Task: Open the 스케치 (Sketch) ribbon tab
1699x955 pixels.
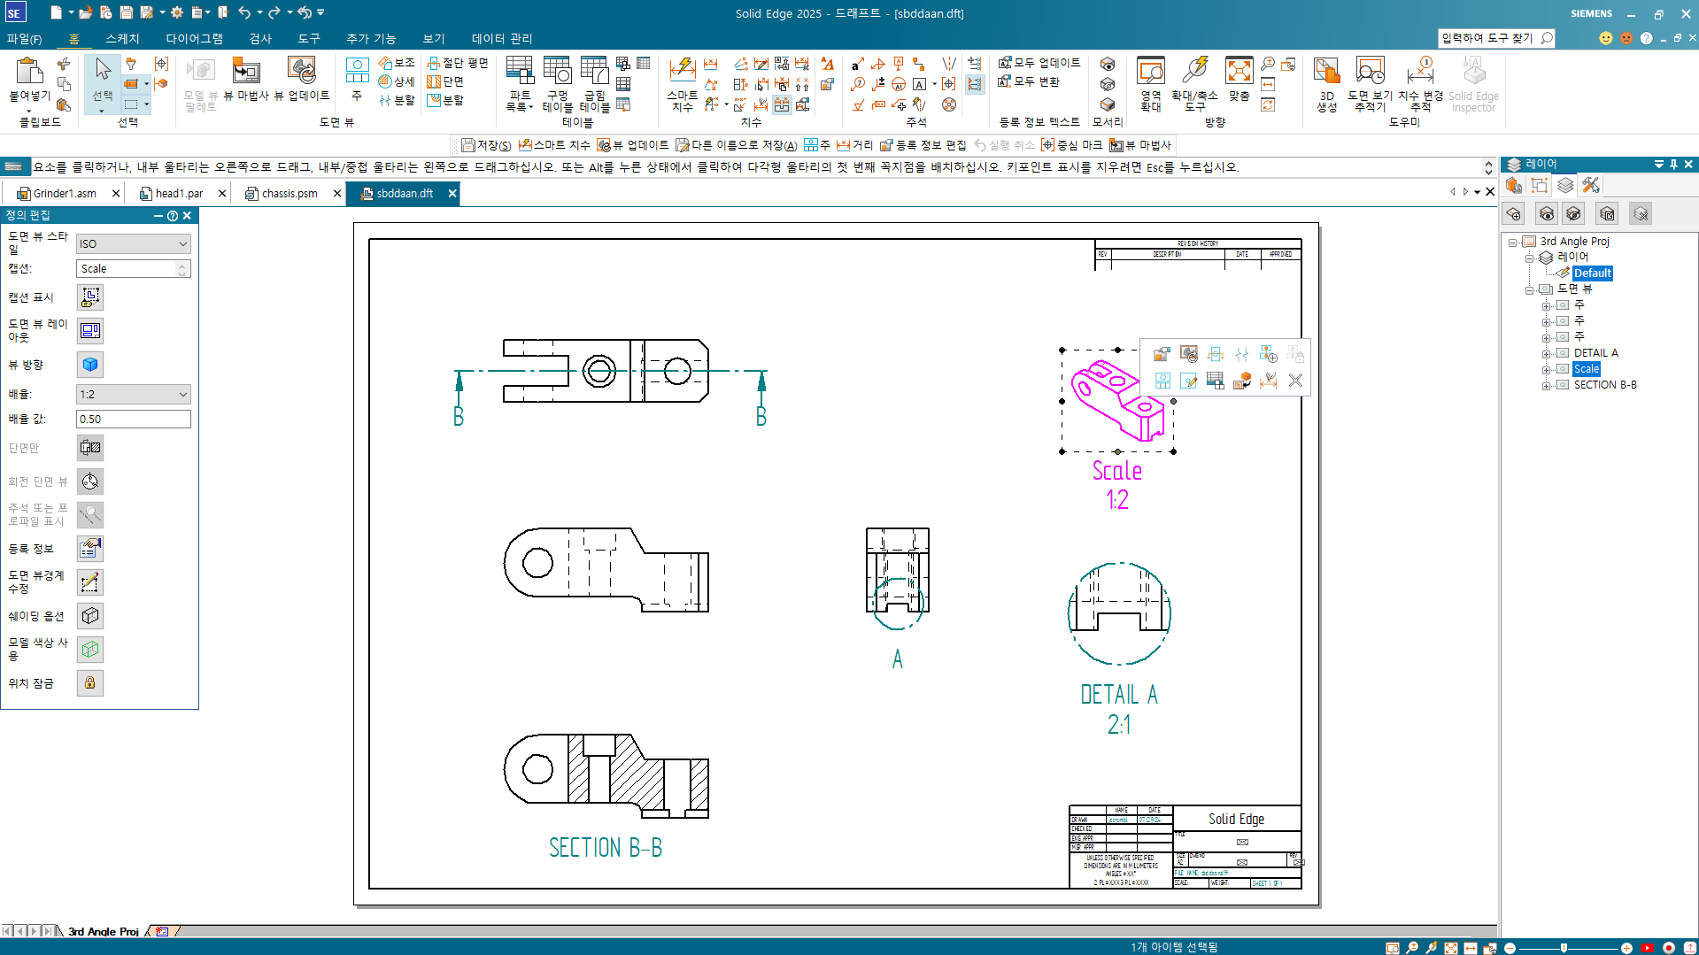Action: 122,39
